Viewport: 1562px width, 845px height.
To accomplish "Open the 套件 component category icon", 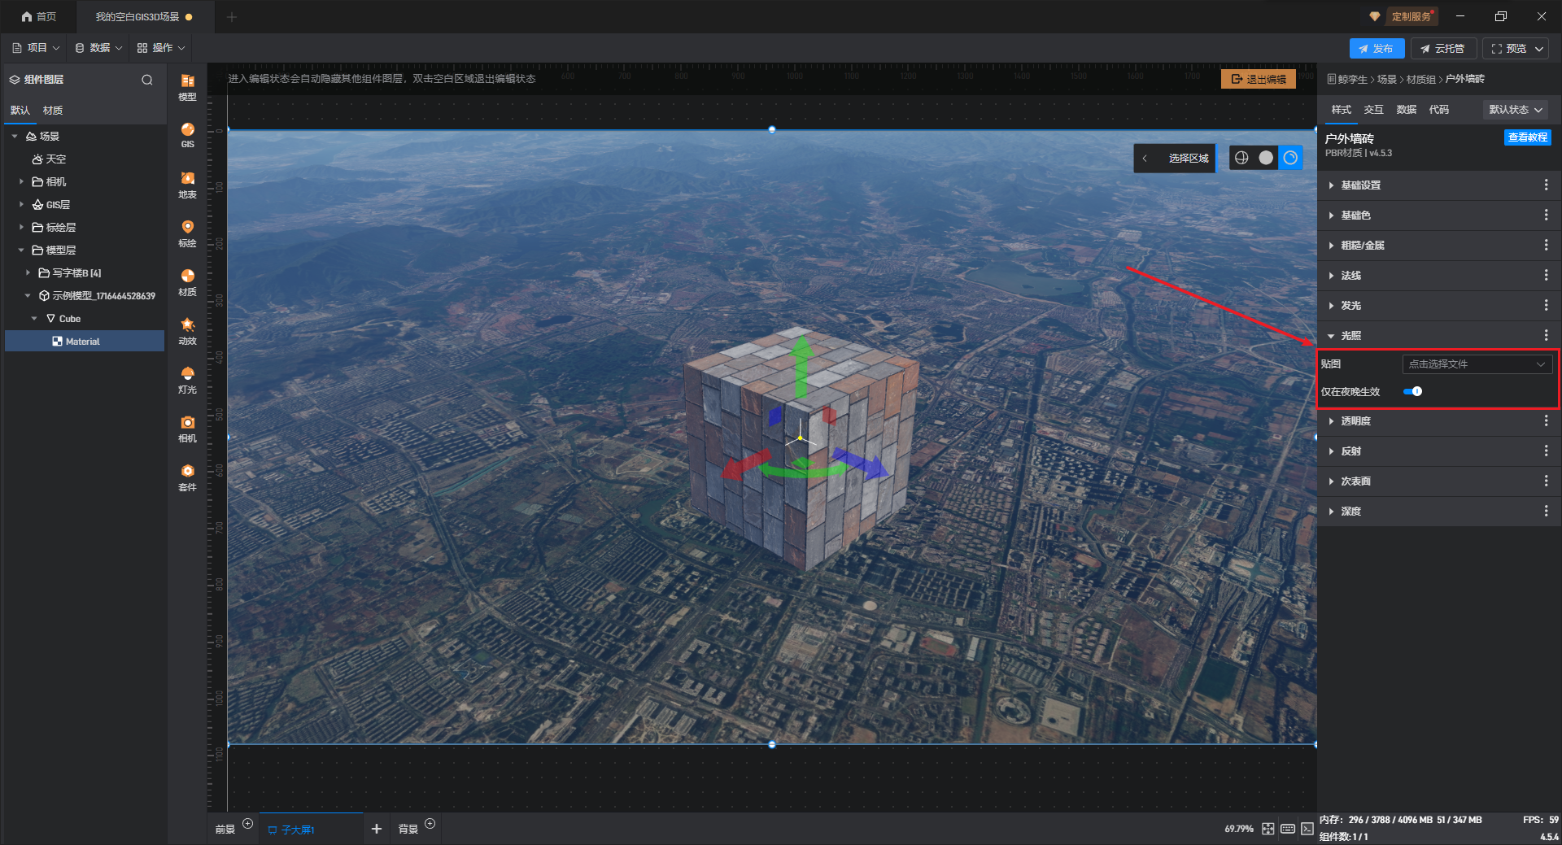I will point(187,477).
